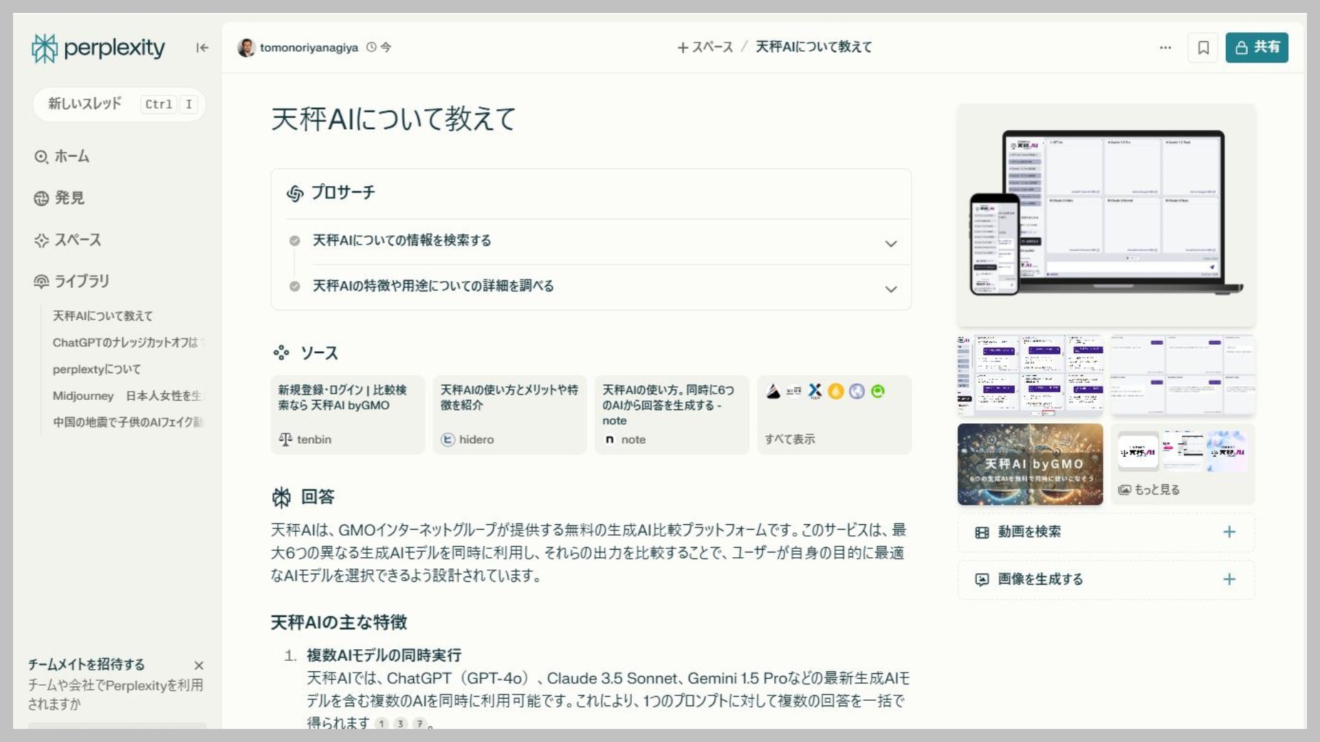
Task: Expand the 天秤AIの特徴や用途 research step
Action: (x=891, y=289)
